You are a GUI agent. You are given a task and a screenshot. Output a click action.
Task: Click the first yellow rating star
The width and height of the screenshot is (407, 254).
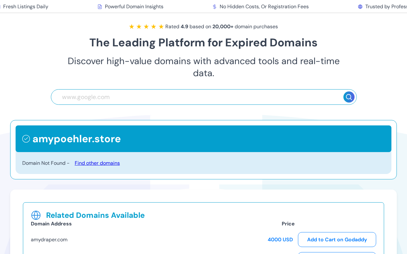132,27
